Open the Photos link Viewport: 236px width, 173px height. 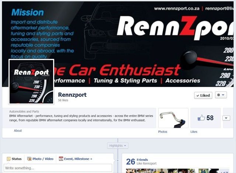[x=163, y=131]
